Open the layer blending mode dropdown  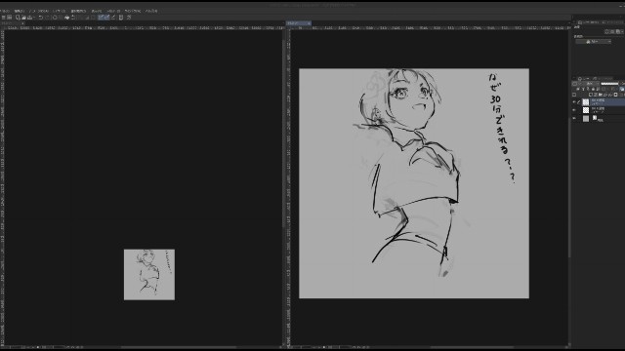(589, 84)
